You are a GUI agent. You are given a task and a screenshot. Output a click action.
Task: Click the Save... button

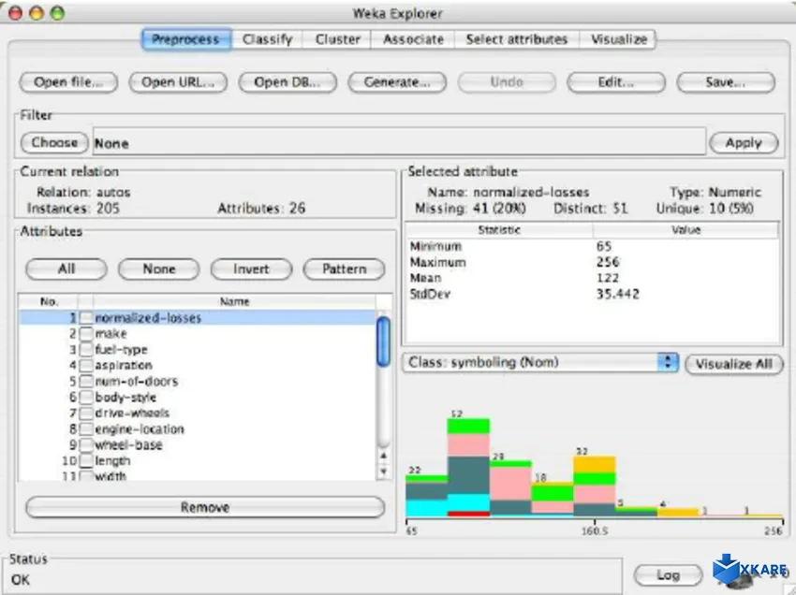click(726, 82)
